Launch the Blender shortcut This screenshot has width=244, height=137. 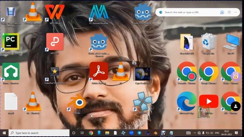(77, 104)
